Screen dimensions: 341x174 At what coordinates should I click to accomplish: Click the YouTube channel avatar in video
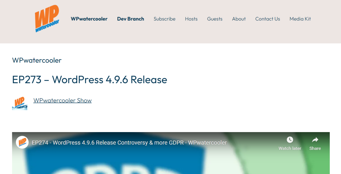[x=22, y=142]
